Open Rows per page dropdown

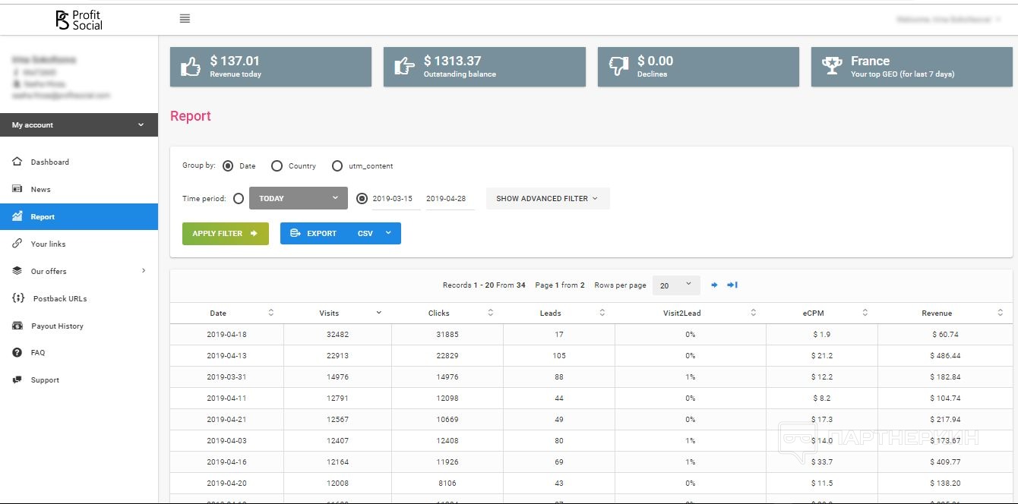675,285
